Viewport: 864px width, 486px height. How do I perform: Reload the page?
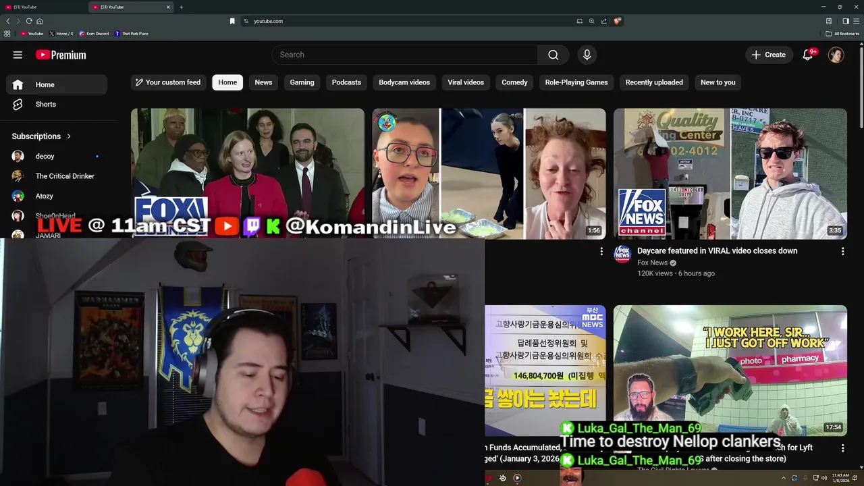point(29,21)
